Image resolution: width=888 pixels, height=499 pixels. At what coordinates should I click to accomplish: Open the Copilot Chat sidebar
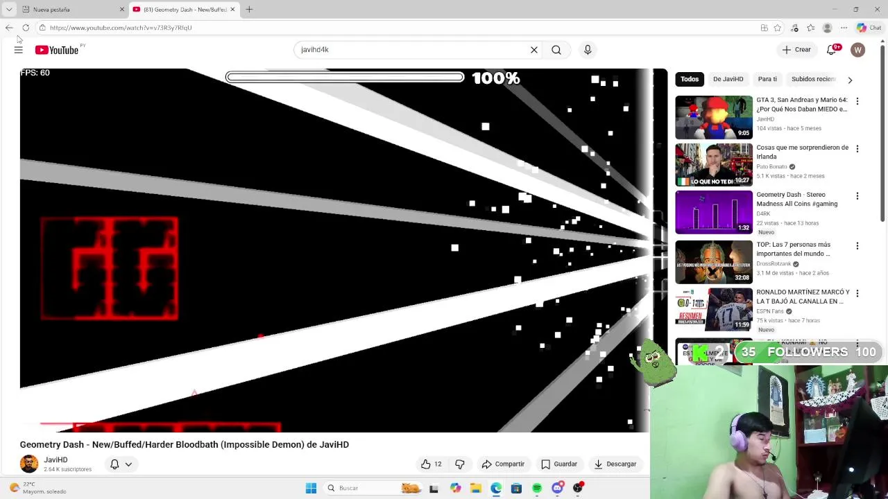click(x=869, y=28)
